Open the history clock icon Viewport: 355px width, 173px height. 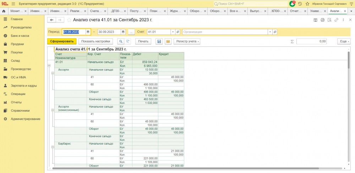tap(300, 4)
